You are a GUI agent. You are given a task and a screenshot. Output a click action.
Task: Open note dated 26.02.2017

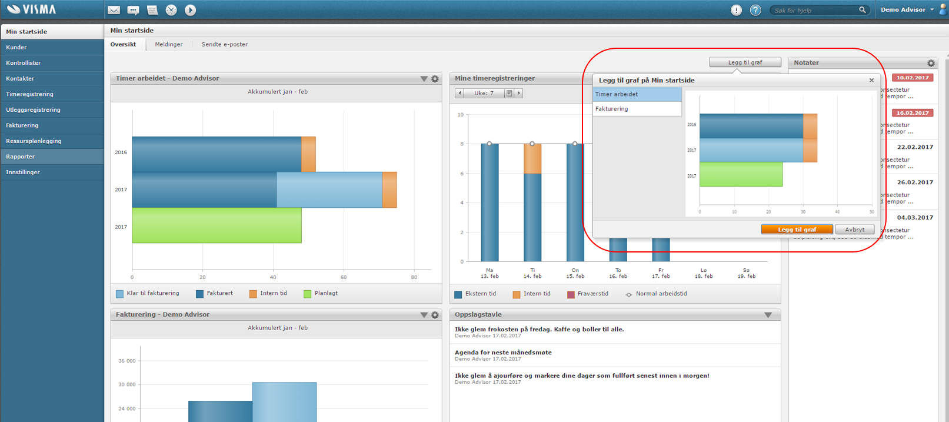[x=915, y=182]
